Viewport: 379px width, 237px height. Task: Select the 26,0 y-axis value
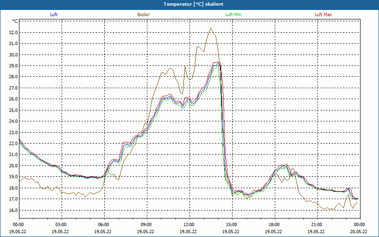tap(13, 99)
